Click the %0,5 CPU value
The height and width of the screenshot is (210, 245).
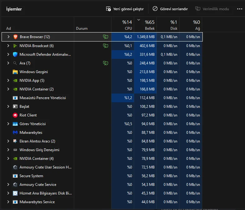128,124
